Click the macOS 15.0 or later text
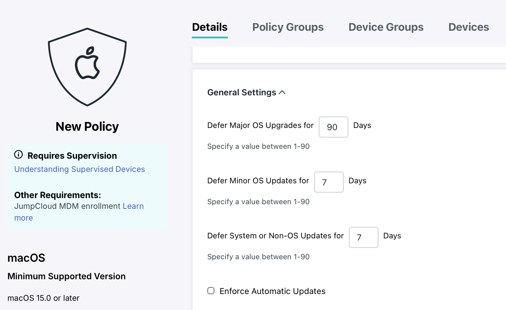506x310 pixels. 43,298
